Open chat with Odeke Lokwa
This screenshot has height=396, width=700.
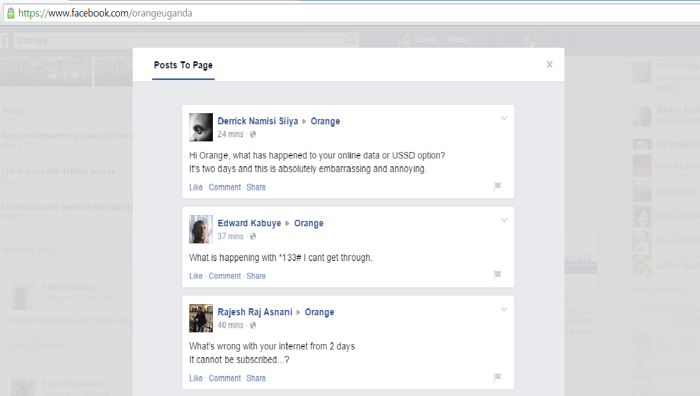click(x=666, y=166)
